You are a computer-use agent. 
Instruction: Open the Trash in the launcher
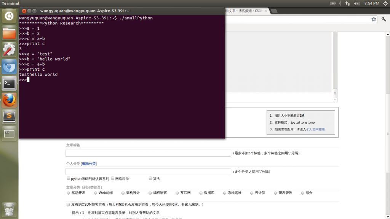click(9, 209)
